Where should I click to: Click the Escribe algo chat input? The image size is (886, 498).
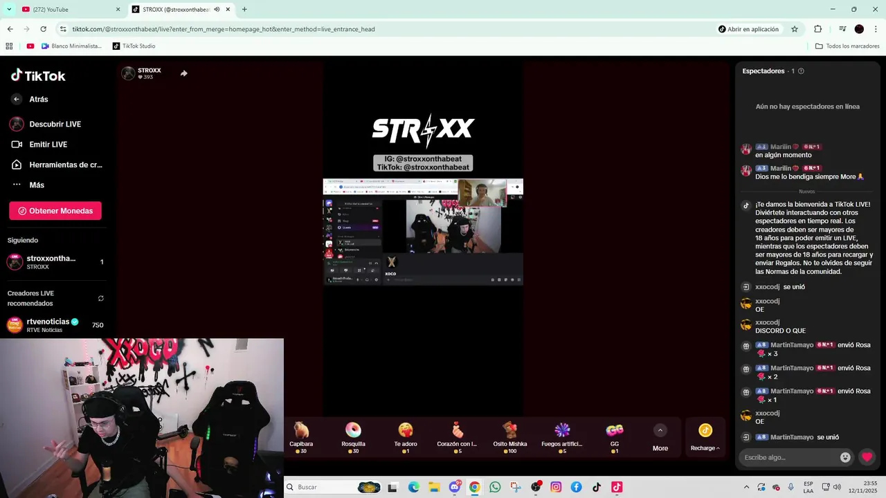[788, 457]
